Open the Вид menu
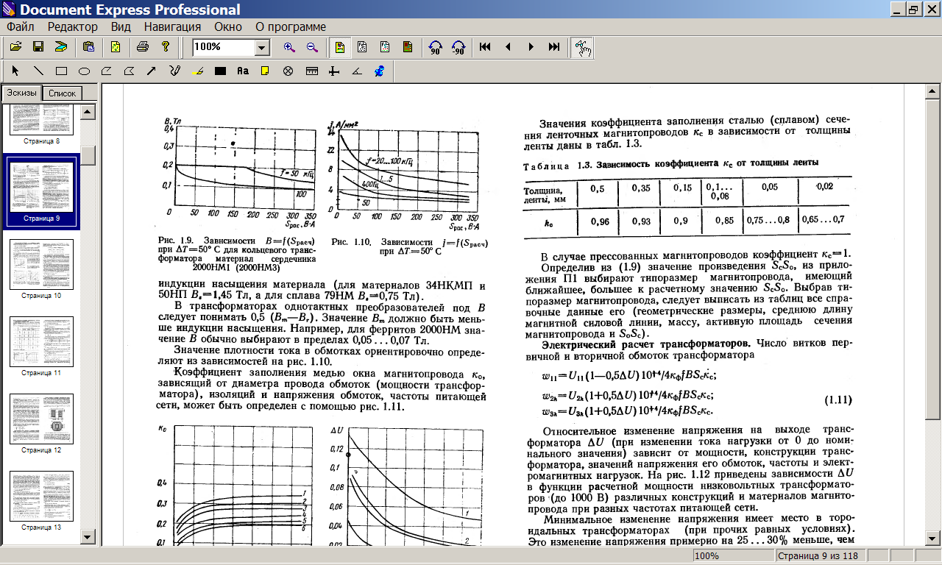This screenshot has width=942, height=565. tap(121, 26)
